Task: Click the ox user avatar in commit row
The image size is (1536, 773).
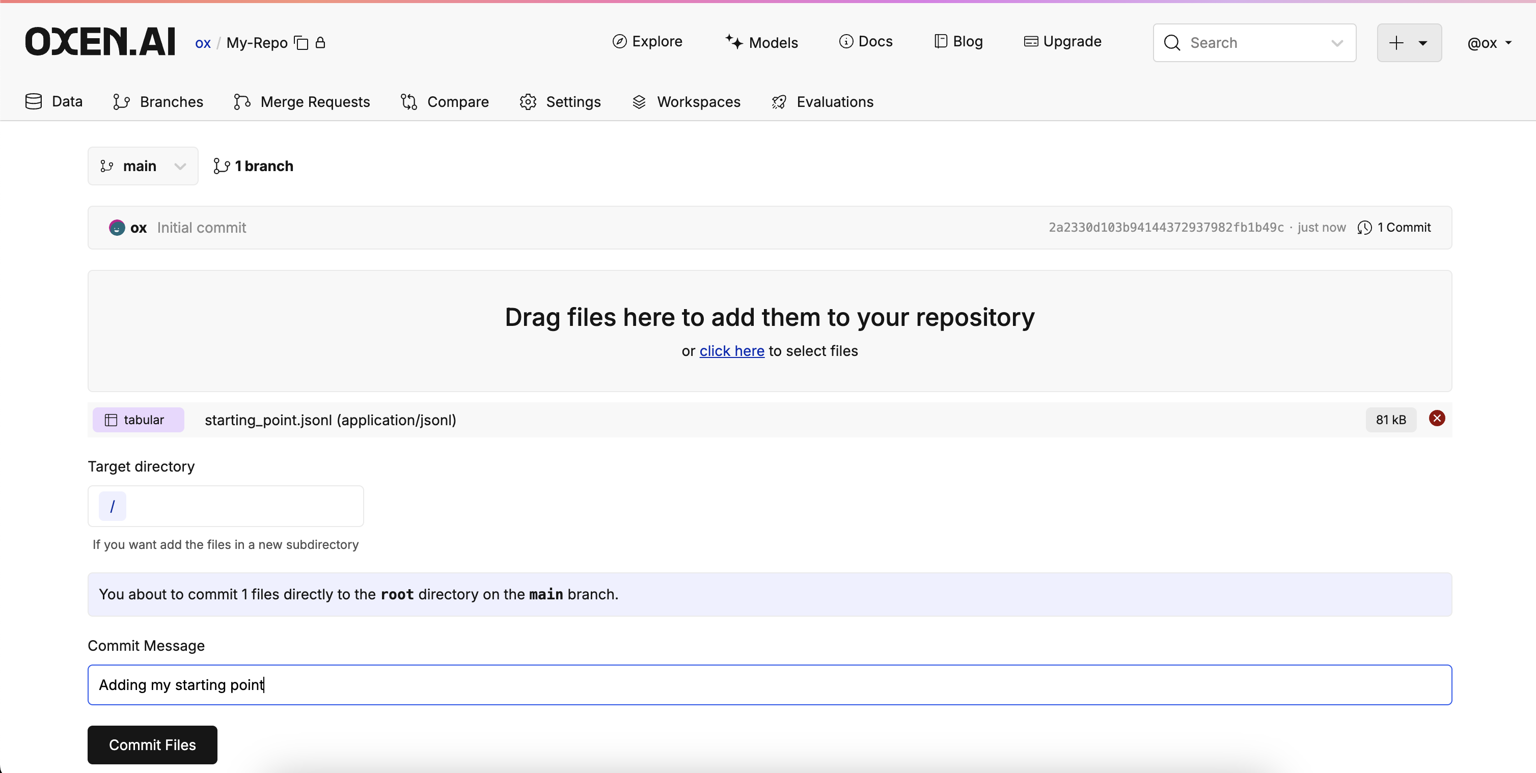Action: click(117, 228)
